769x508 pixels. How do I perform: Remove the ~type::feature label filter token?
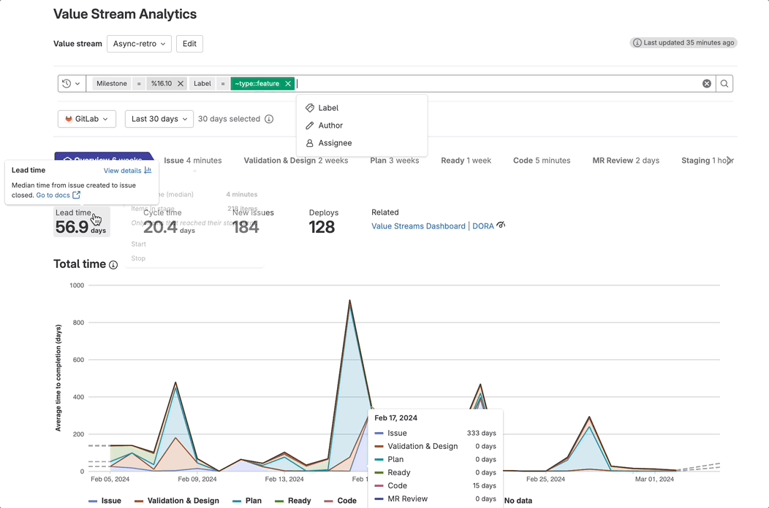pyautogui.click(x=288, y=83)
